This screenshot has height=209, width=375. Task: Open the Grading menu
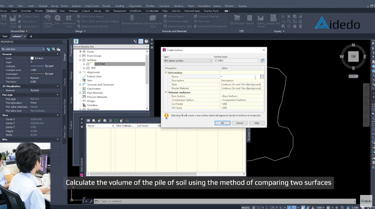119,6
